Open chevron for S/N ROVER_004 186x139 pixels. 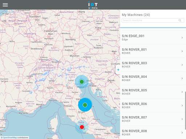coord(182,79)
